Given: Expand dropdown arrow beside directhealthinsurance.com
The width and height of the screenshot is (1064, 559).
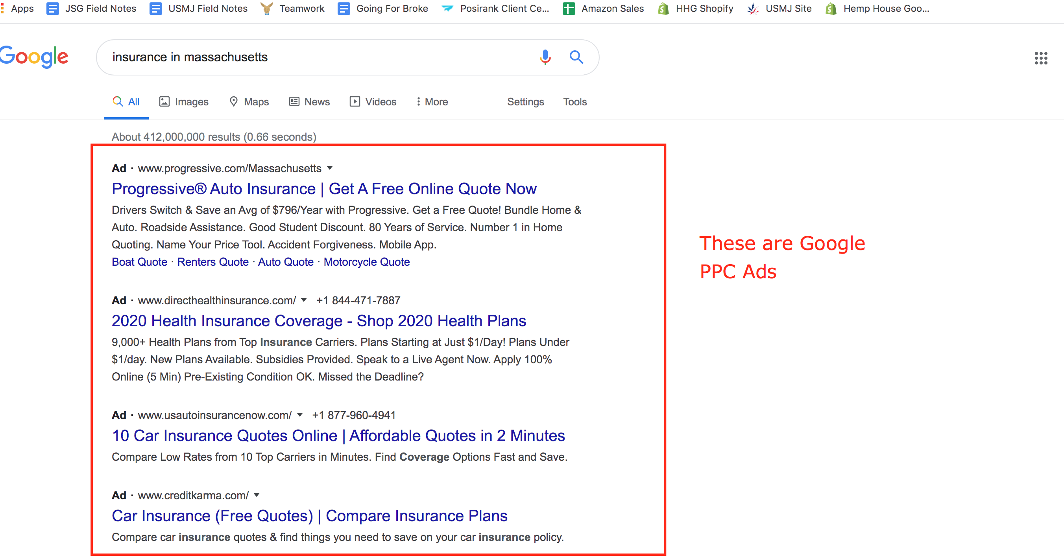Looking at the screenshot, I should coord(304,300).
